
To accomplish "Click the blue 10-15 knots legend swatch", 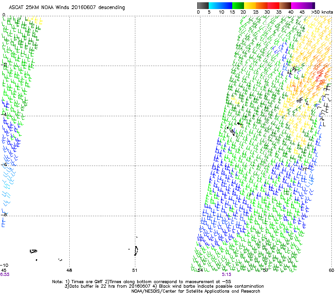I will click(x=226, y=5).
